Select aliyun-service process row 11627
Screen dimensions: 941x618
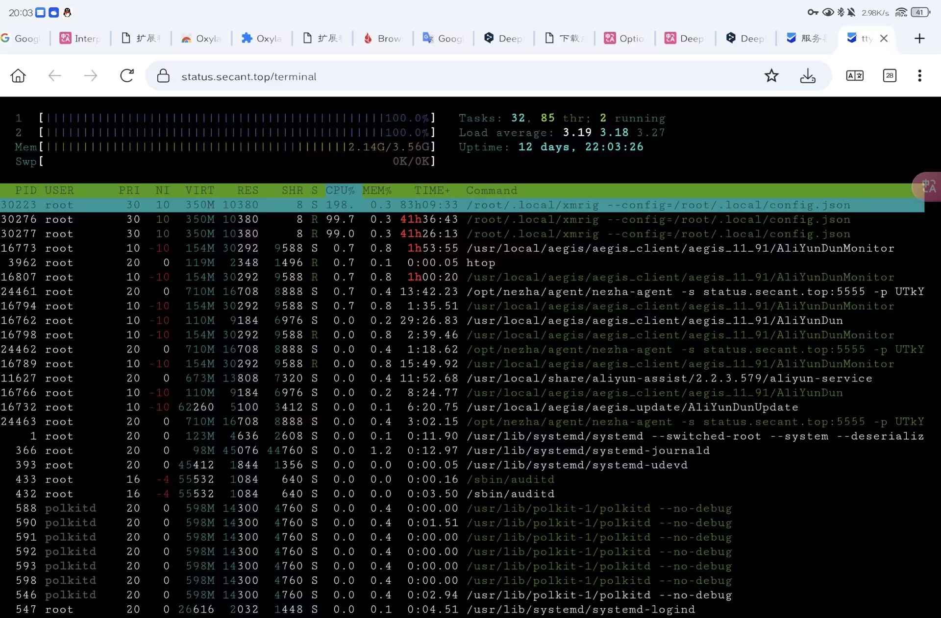coord(462,378)
